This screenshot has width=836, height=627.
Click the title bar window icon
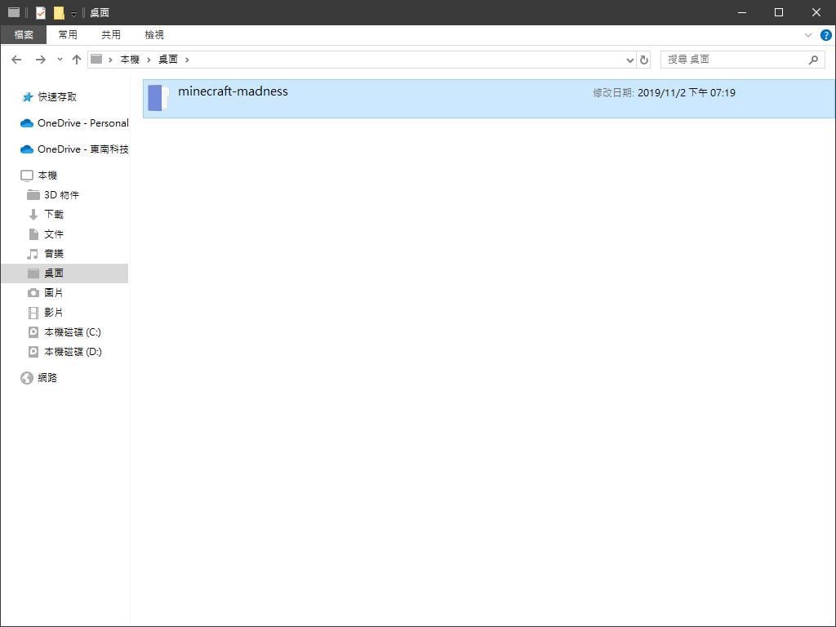(14, 12)
